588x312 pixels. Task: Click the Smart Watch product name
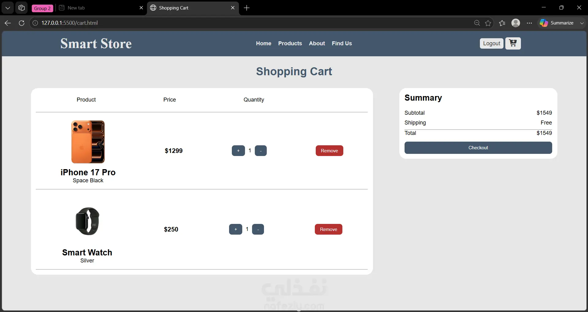pyautogui.click(x=87, y=253)
